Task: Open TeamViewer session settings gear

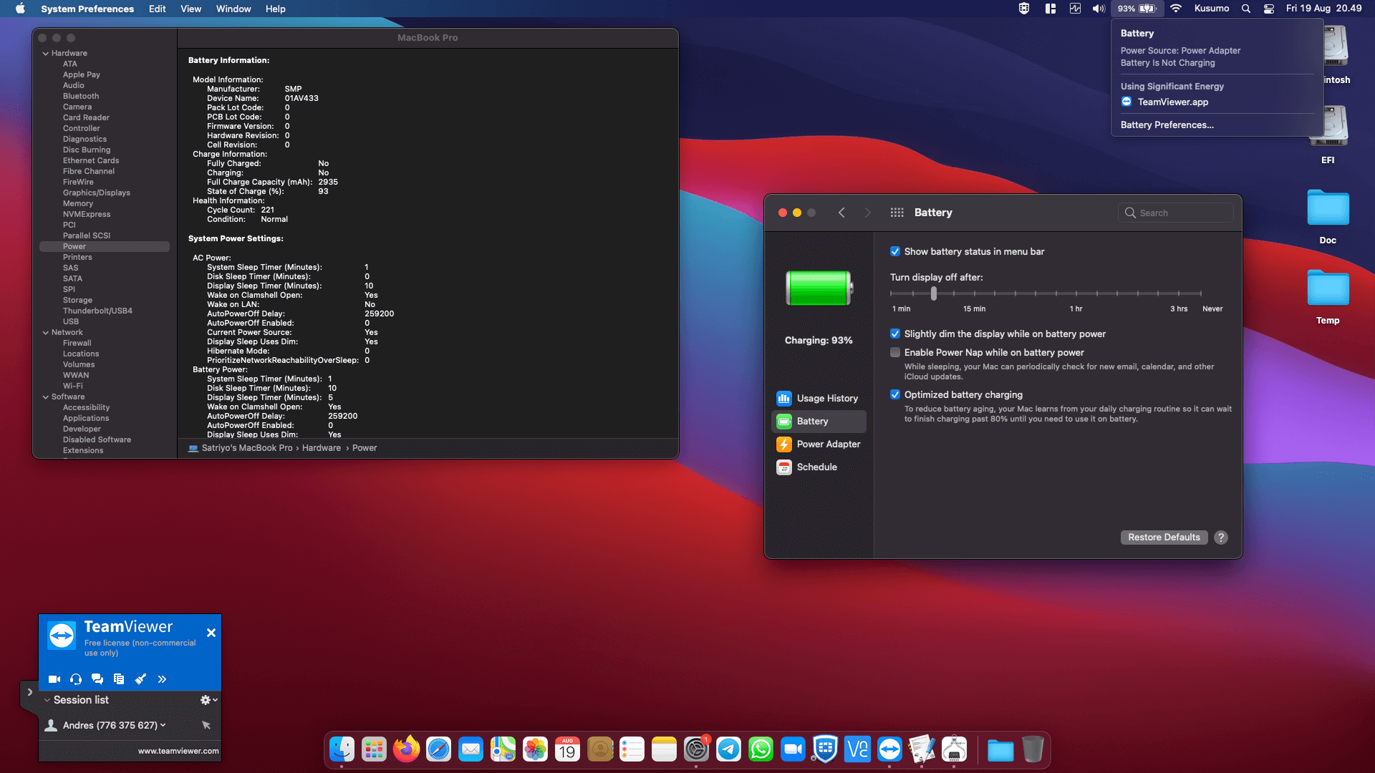Action: point(208,700)
